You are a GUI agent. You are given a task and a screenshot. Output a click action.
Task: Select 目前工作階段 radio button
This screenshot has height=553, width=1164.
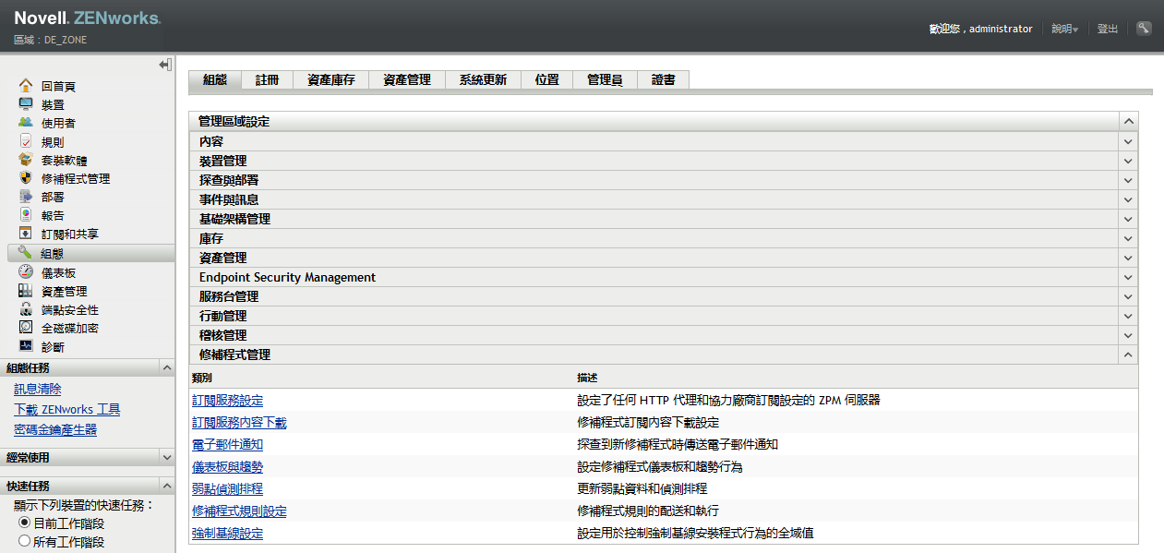pos(25,523)
